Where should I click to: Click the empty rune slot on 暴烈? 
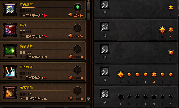click(78, 28)
